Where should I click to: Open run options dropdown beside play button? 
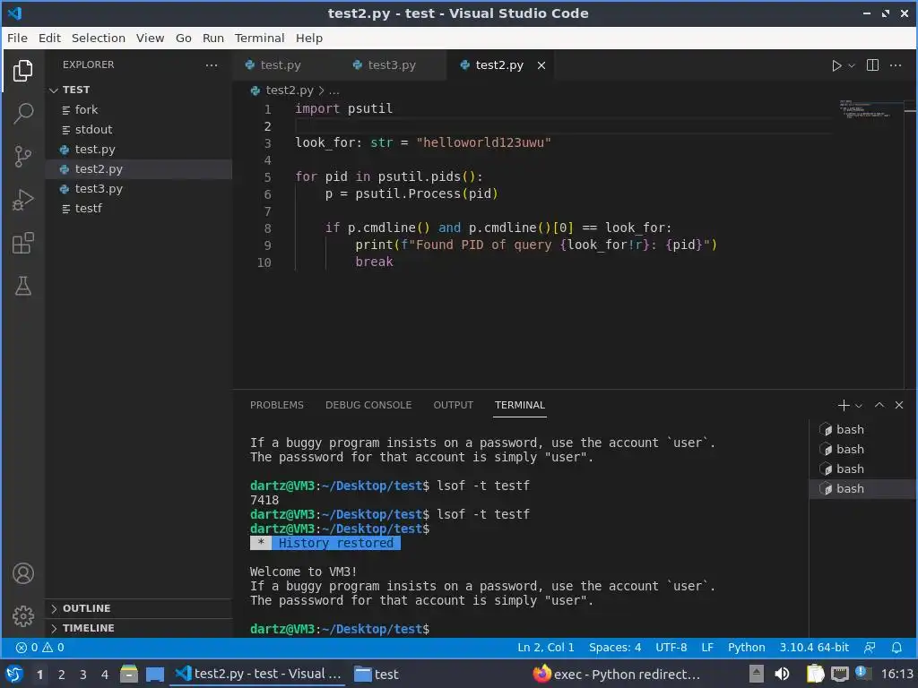tap(852, 65)
